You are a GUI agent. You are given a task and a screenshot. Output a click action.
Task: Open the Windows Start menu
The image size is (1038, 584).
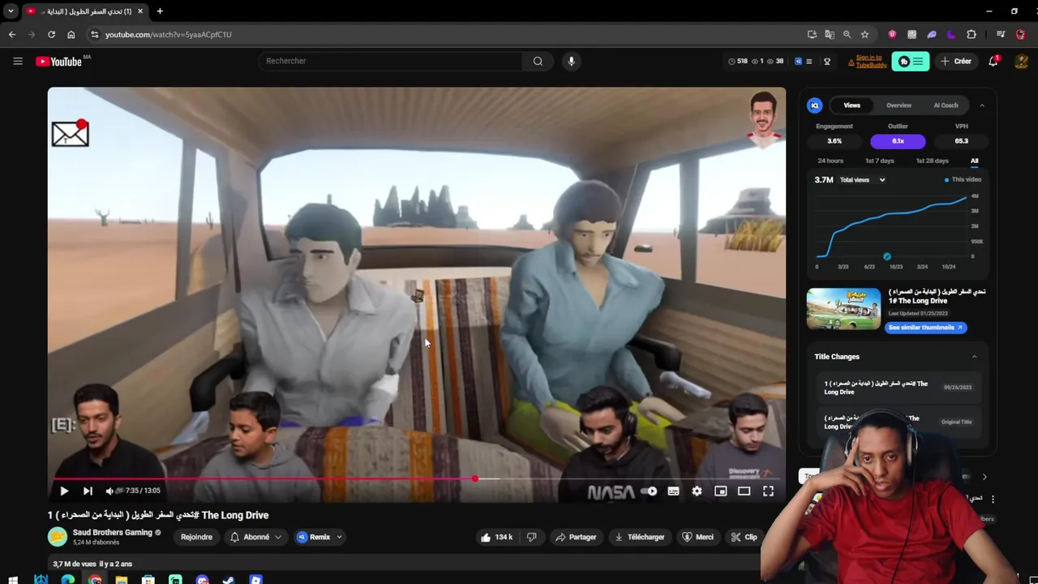(13, 580)
